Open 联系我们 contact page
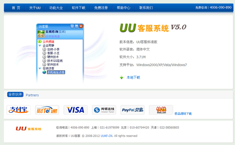 [x=146, y=8]
